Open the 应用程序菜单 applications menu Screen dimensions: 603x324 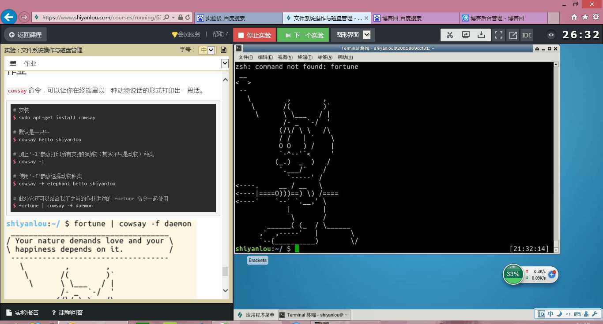pos(256,315)
